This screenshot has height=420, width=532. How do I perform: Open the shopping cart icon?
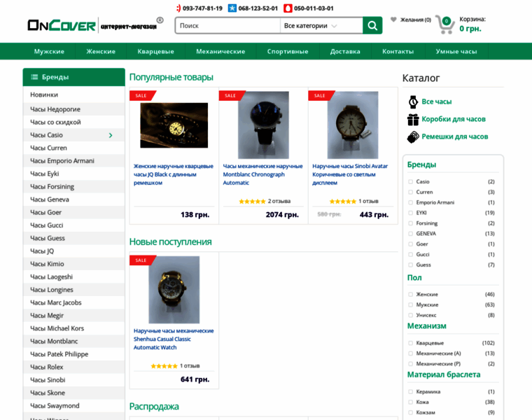coord(444,24)
